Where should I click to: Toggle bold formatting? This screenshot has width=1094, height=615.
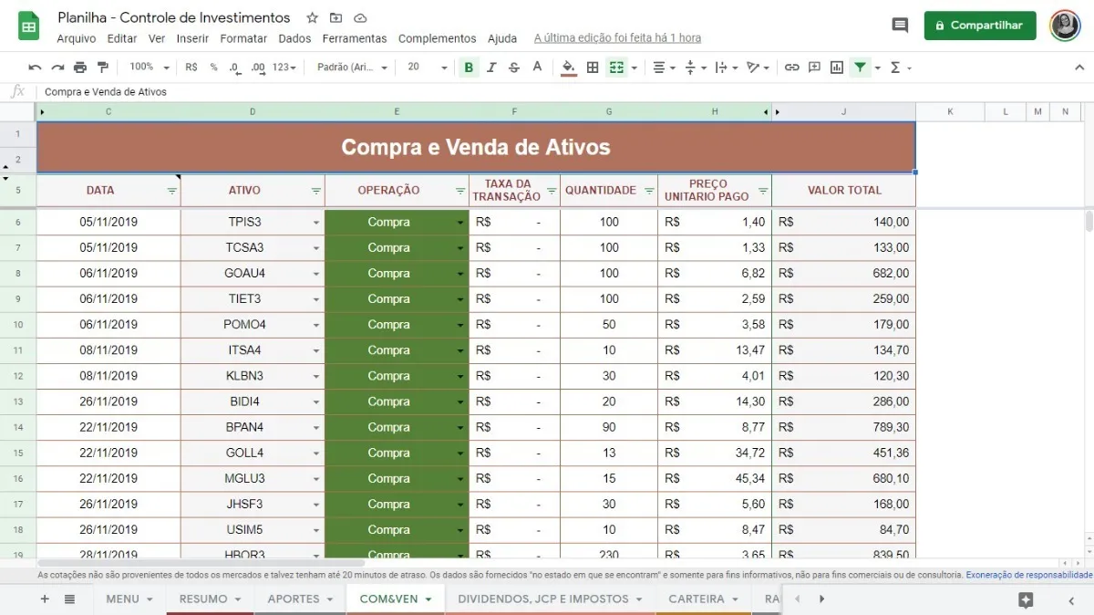pos(469,68)
